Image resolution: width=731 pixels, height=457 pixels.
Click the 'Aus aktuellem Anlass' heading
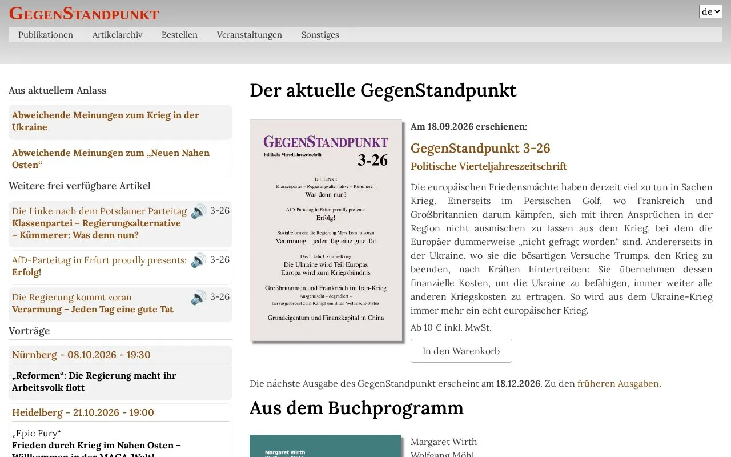[57, 90]
